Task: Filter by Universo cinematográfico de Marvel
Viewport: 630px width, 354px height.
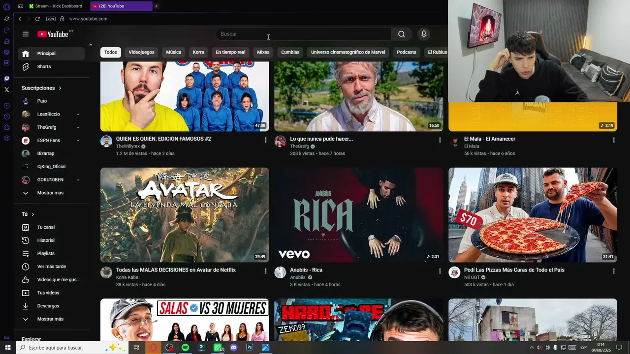Action: 348,52
